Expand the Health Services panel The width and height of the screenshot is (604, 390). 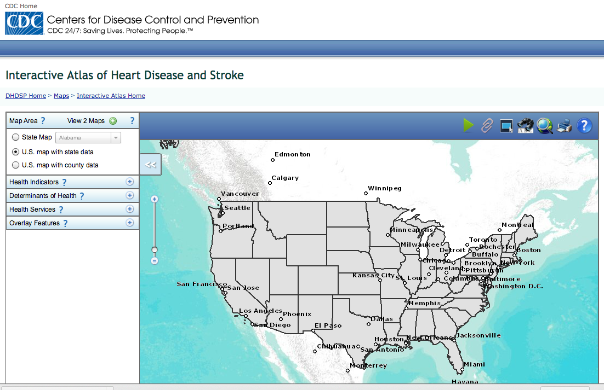tap(130, 209)
